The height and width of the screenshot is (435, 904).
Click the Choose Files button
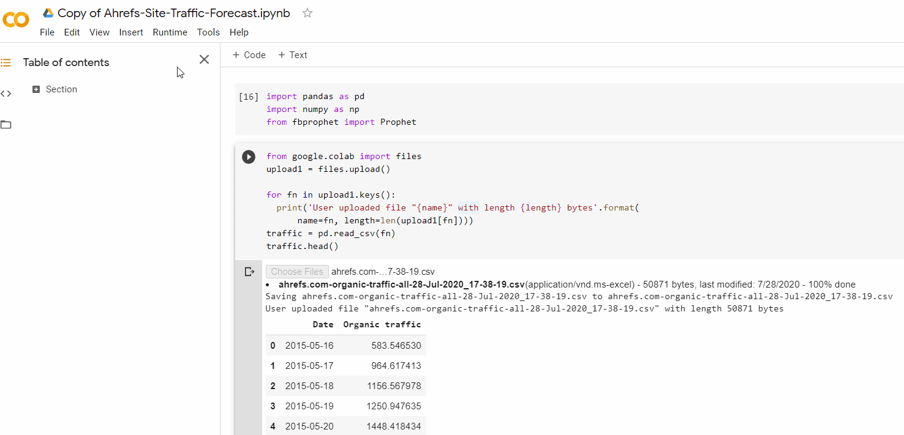(297, 272)
